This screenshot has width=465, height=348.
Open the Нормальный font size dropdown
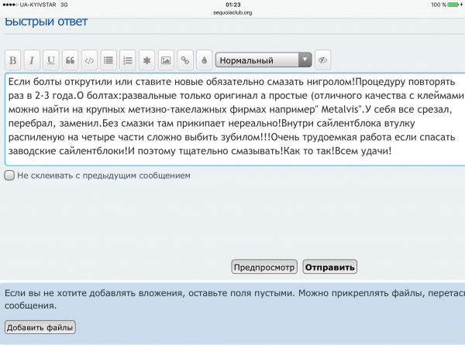pos(263,60)
